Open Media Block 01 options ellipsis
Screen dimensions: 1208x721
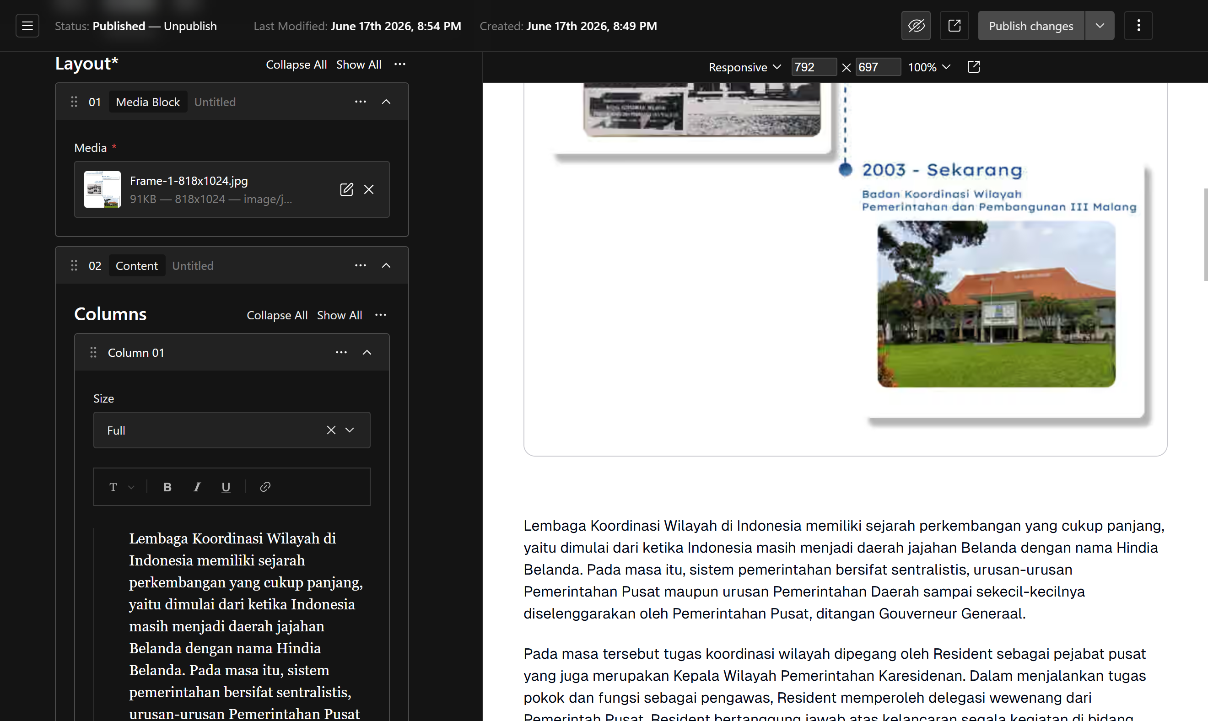pyautogui.click(x=361, y=102)
